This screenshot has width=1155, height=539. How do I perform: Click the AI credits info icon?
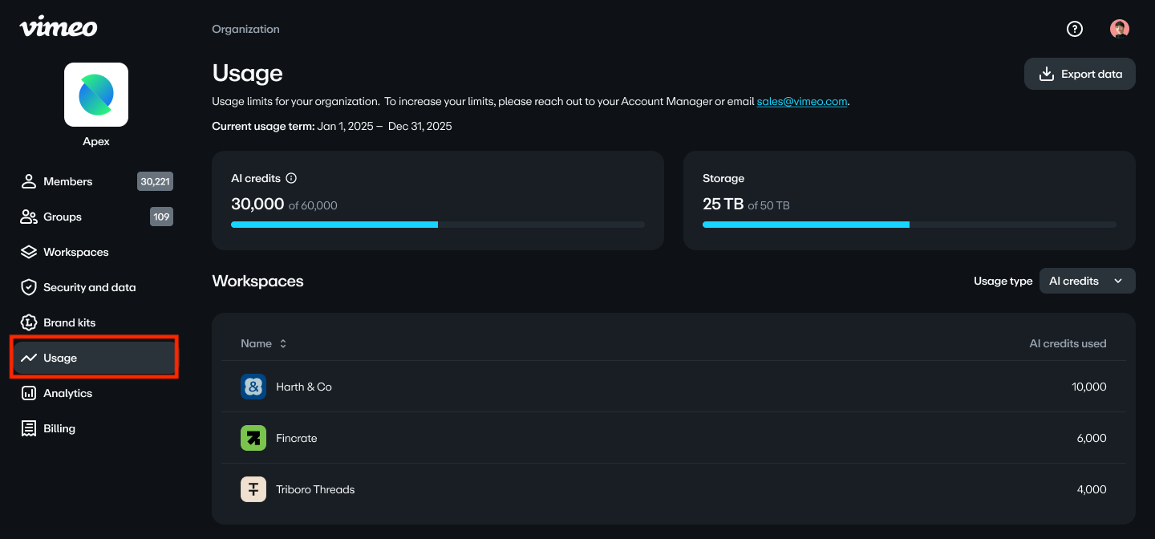pos(292,178)
